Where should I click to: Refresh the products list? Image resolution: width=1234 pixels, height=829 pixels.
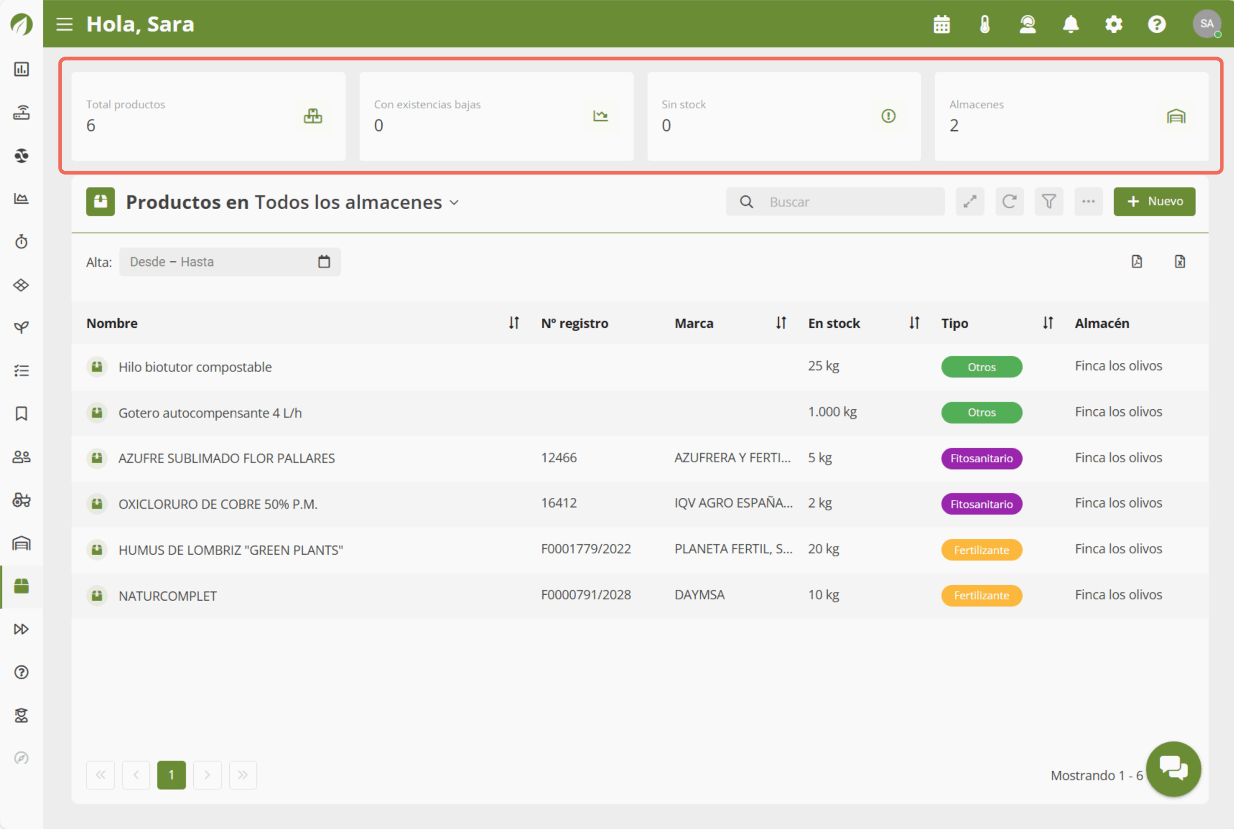click(1009, 201)
